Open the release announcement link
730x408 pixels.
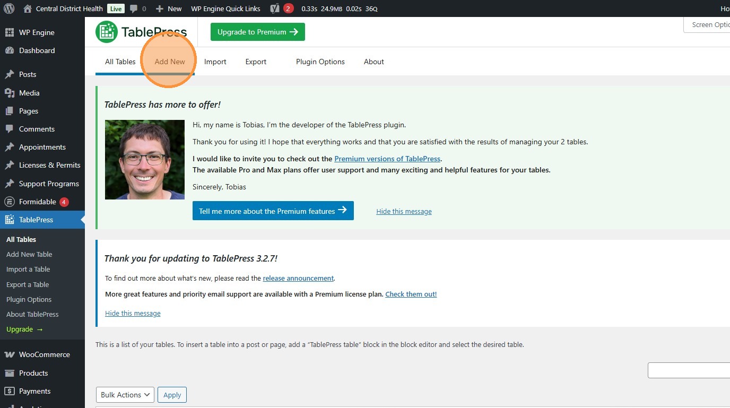tap(298, 278)
